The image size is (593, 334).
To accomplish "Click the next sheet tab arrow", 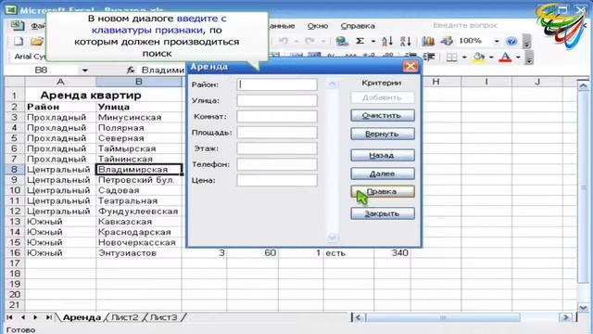I will coord(35,317).
